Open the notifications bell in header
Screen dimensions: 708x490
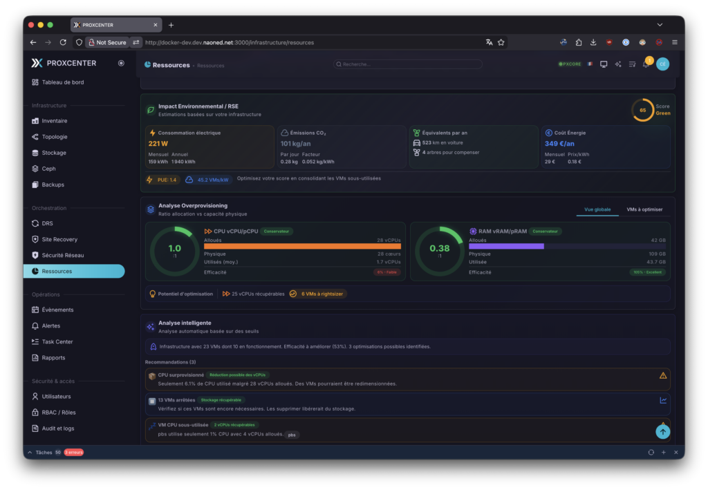(x=646, y=64)
